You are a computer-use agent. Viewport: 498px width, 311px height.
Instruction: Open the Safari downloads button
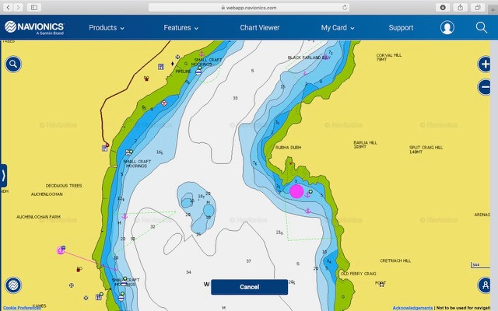[443, 7]
